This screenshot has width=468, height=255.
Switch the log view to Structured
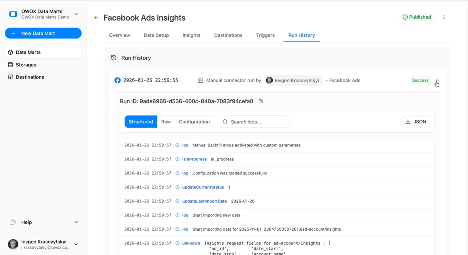(x=141, y=122)
